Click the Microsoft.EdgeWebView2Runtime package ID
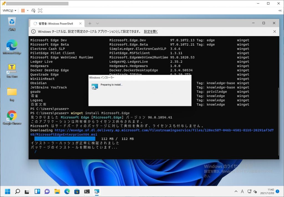Screen dimensions: 284x197 139,57
